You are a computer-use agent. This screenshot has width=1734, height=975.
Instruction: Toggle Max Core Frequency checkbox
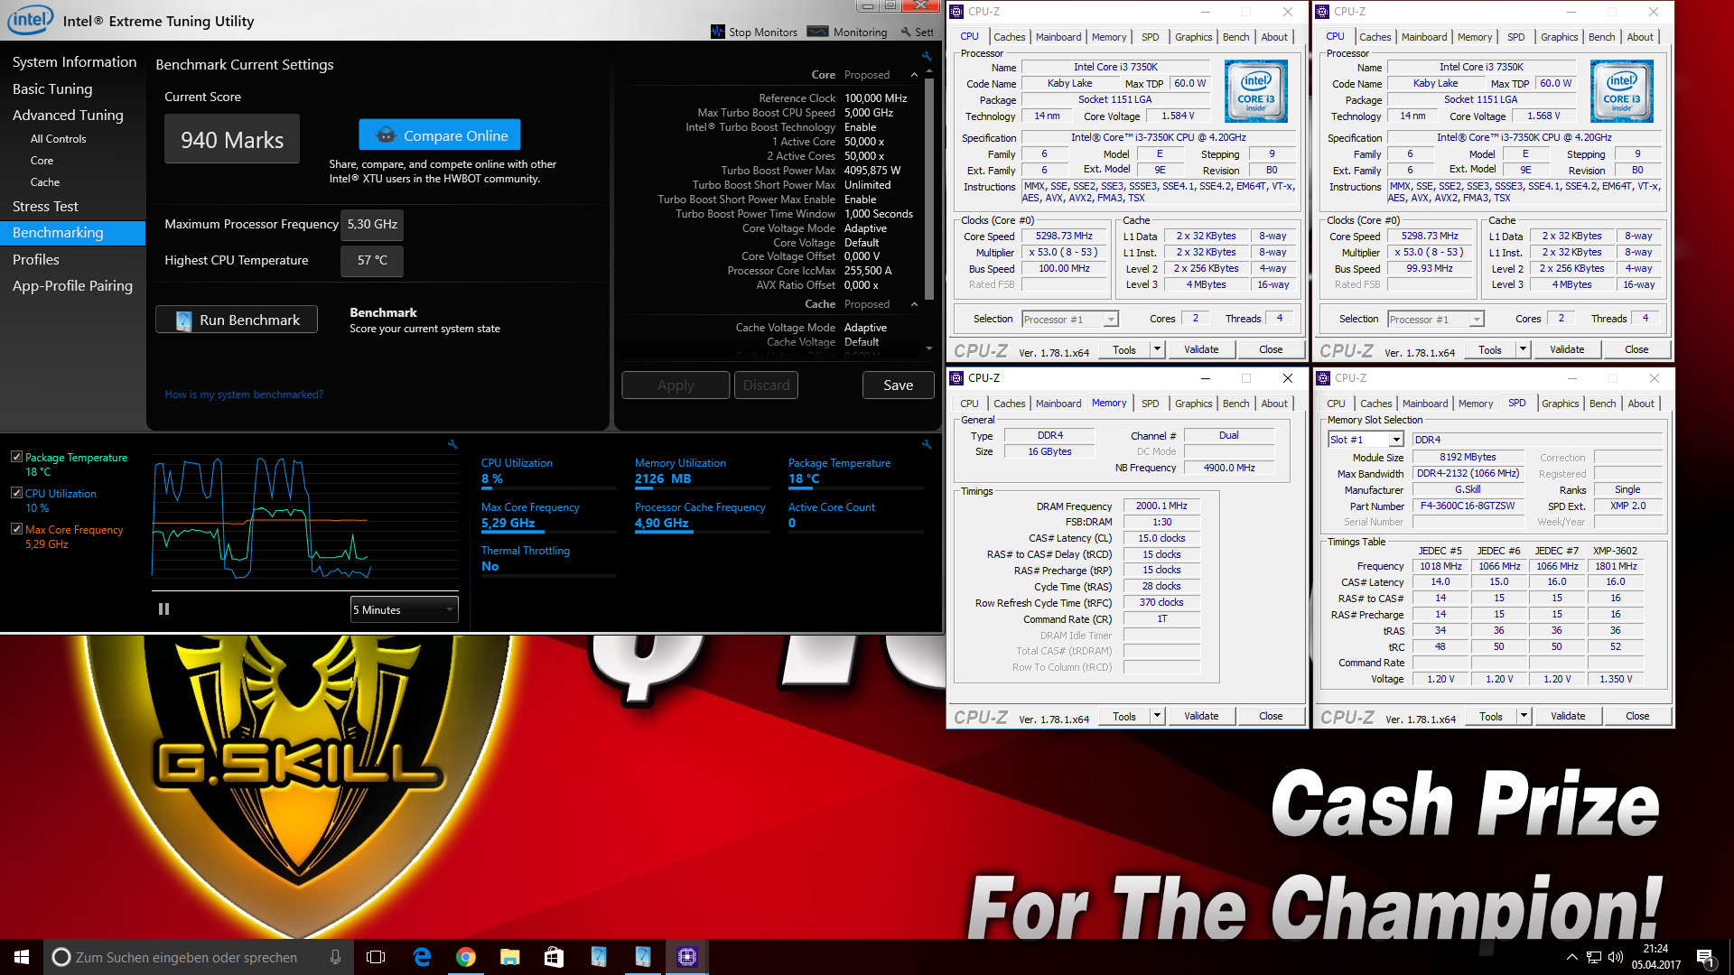click(16, 529)
